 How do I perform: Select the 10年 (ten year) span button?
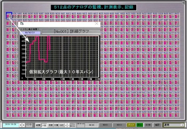tap(62, 125)
